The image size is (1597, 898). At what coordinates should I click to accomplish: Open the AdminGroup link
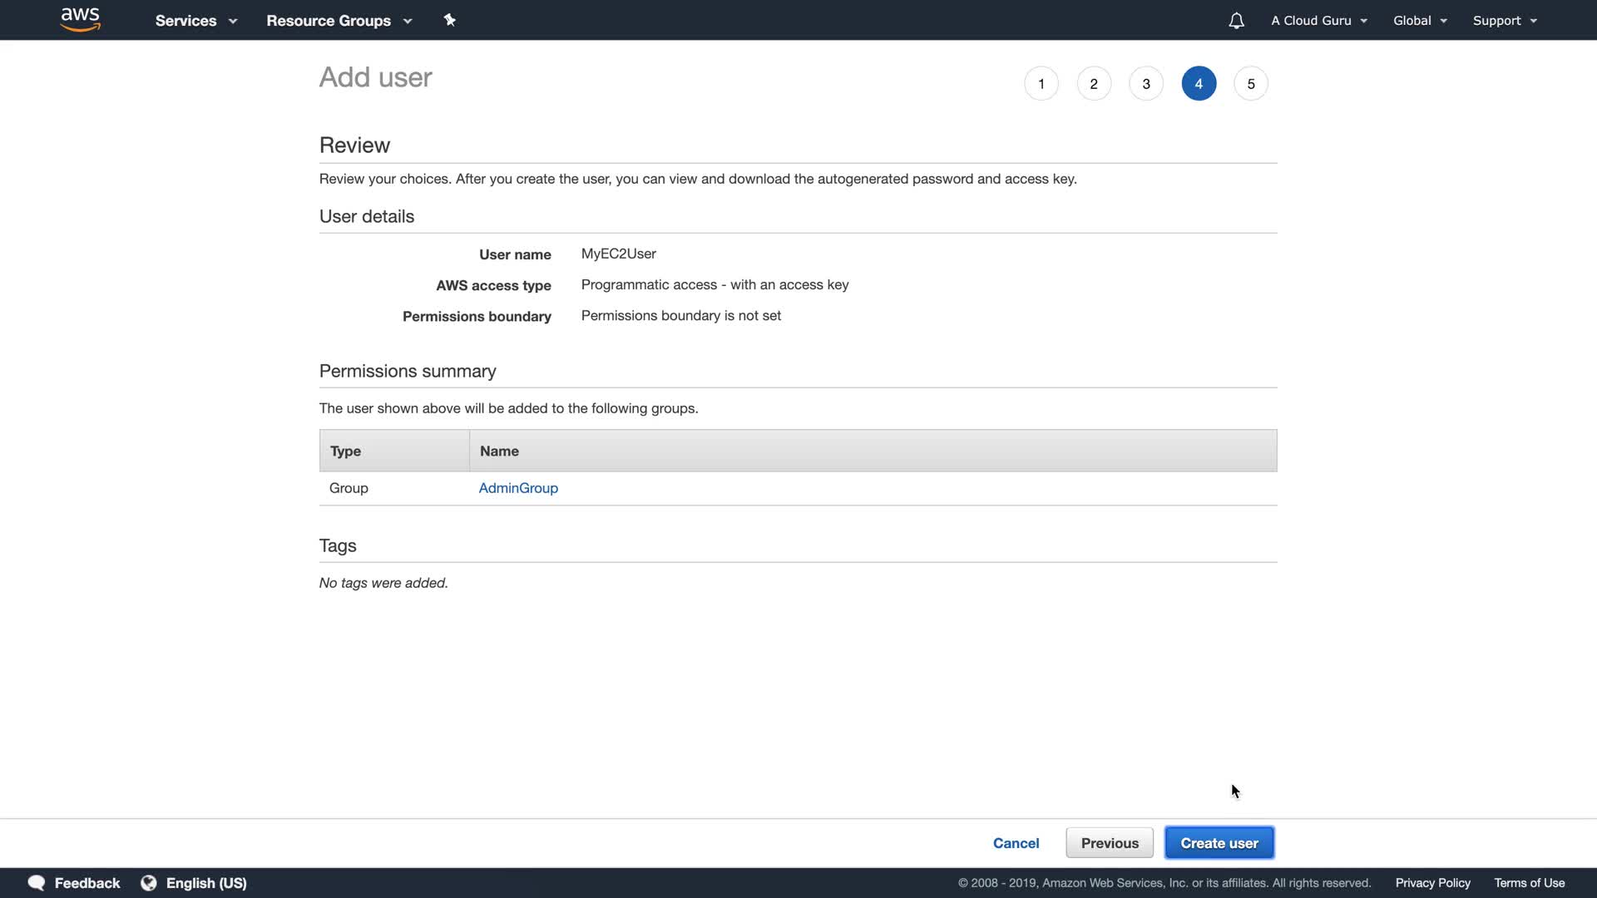tap(518, 488)
